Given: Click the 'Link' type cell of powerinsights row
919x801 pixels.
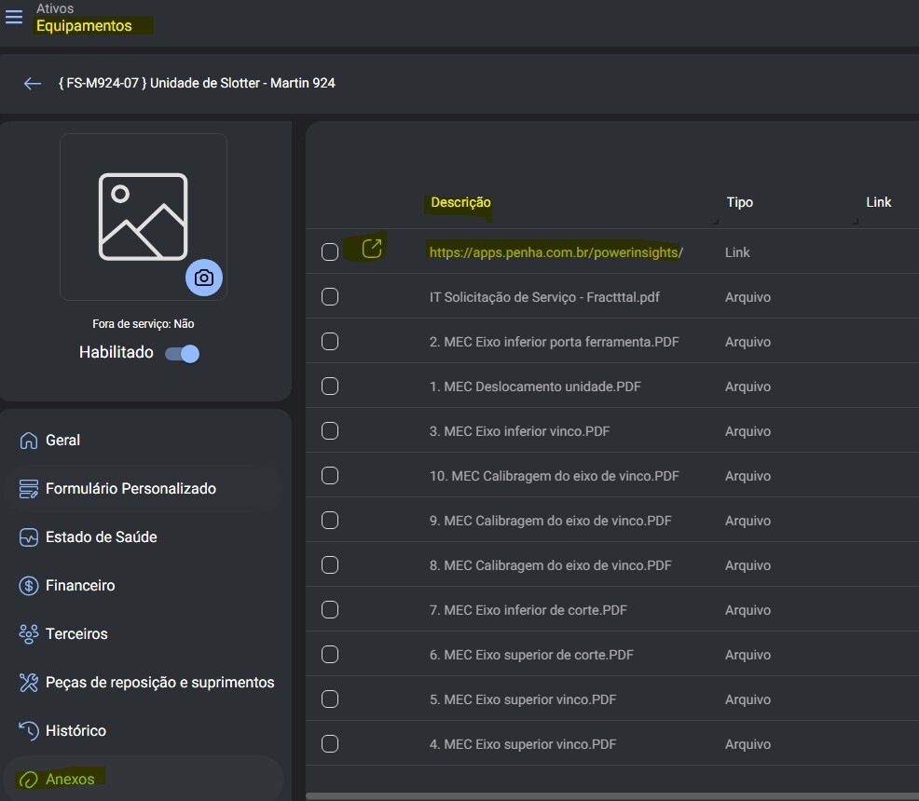Looking at the screenshot, I should coord(737,252).
